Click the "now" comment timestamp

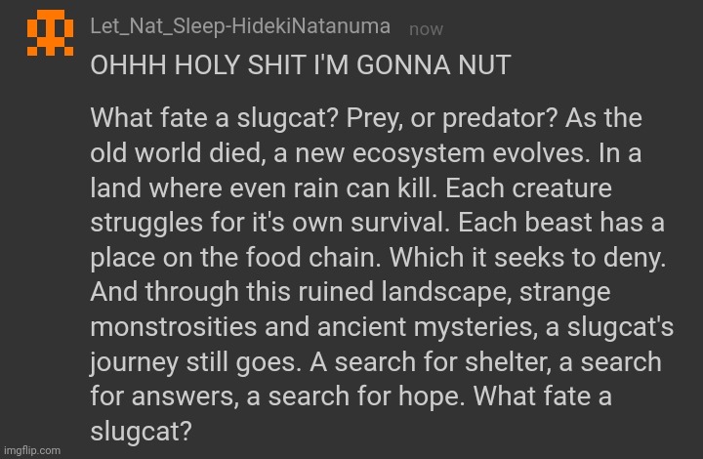(426, 29)
